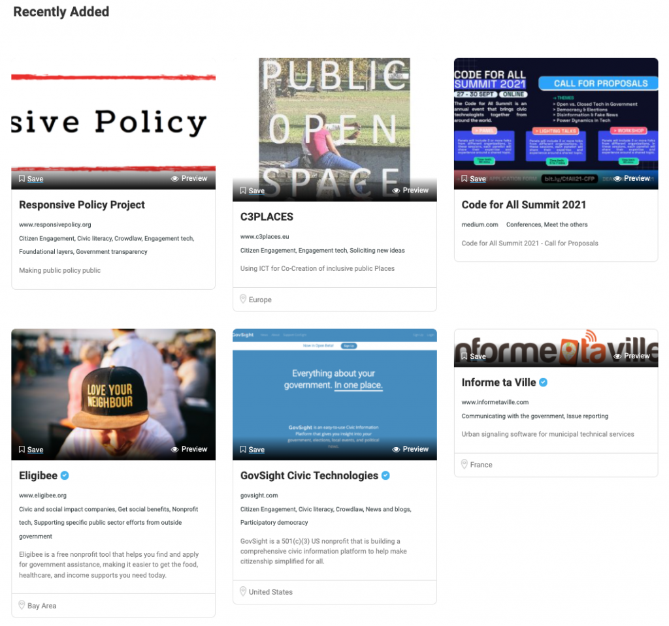
Task: Open the Responsive Policy Project title
Action: (82, 205)
